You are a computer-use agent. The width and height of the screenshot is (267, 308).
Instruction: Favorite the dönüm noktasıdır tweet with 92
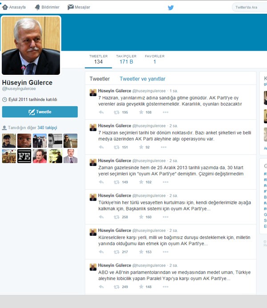(141, 147)
